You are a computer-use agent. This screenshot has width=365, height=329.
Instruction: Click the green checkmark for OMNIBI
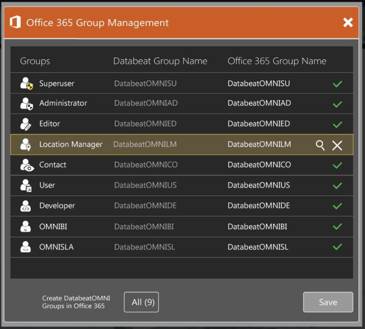click(x=337, y=226)
